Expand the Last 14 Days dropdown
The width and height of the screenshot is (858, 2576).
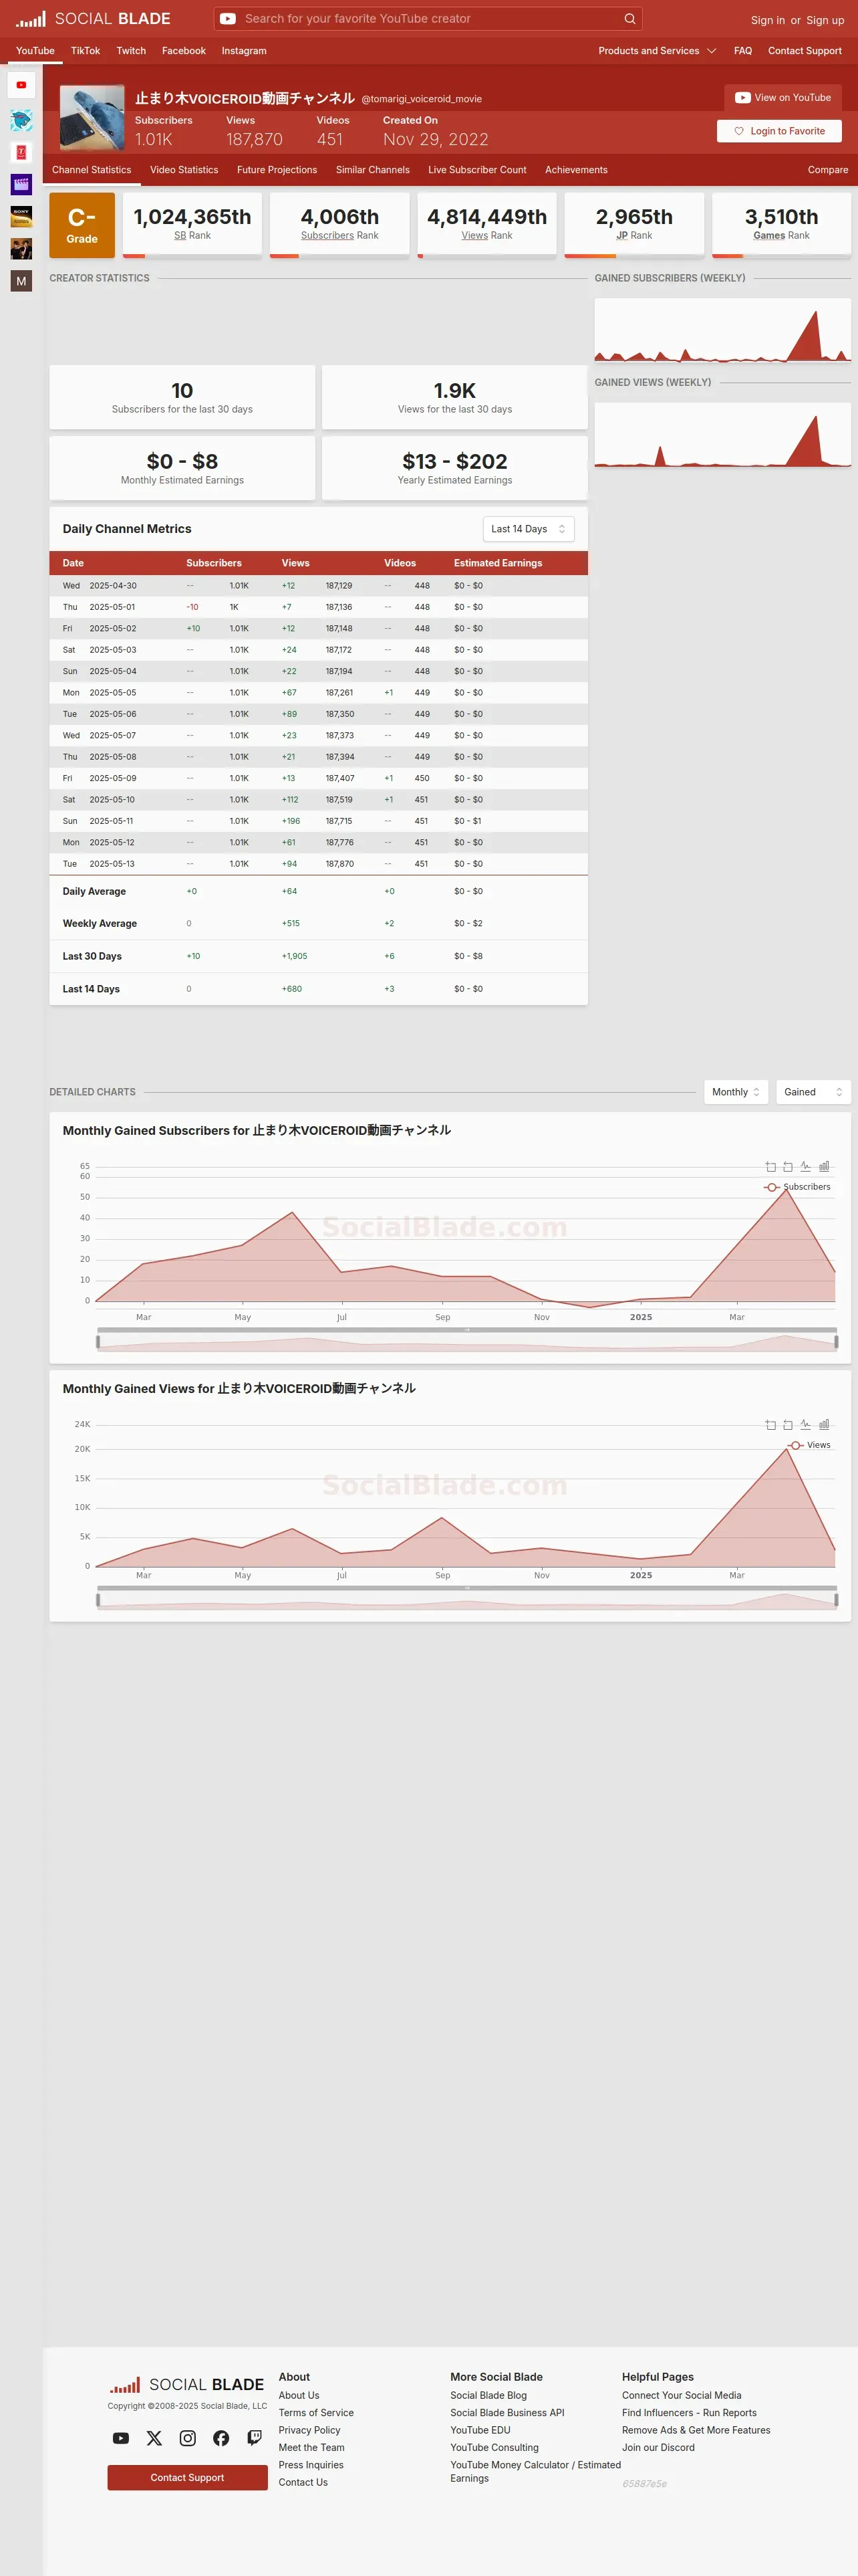point(529,529)
